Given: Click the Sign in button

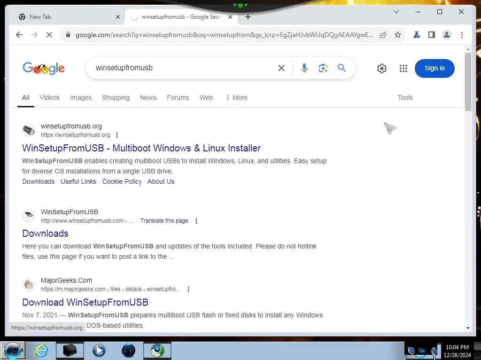Looking at the screenshot, I should [434, 68].
